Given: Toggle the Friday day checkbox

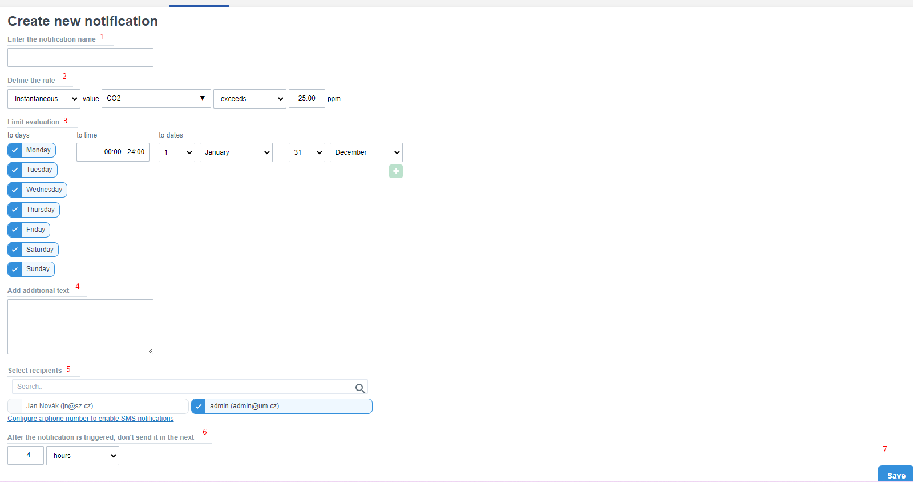Looking at the screenshot, I should point(15,230).
